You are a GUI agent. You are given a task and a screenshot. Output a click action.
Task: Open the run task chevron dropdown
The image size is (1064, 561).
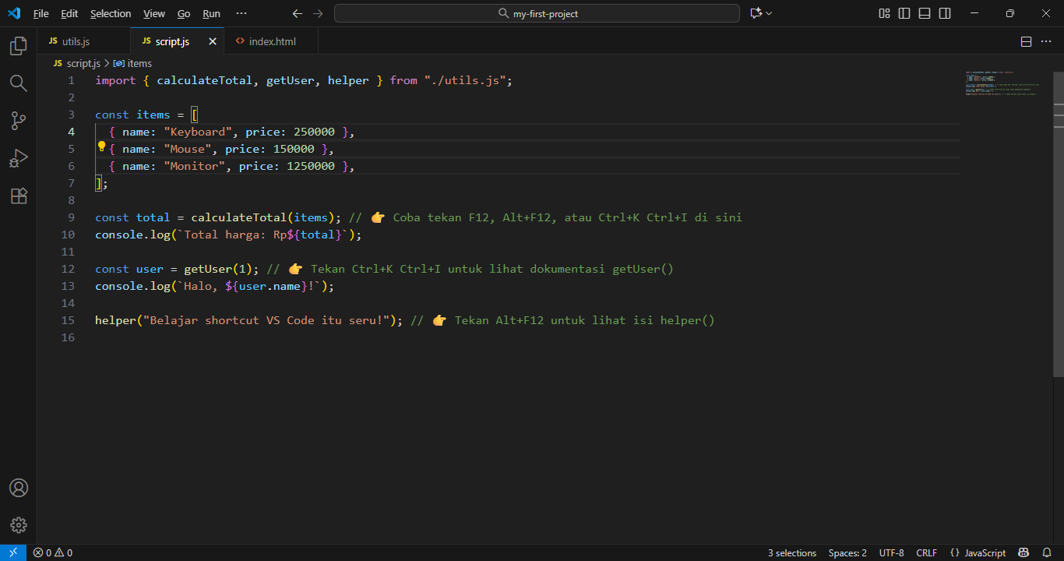tap(767, 12)
